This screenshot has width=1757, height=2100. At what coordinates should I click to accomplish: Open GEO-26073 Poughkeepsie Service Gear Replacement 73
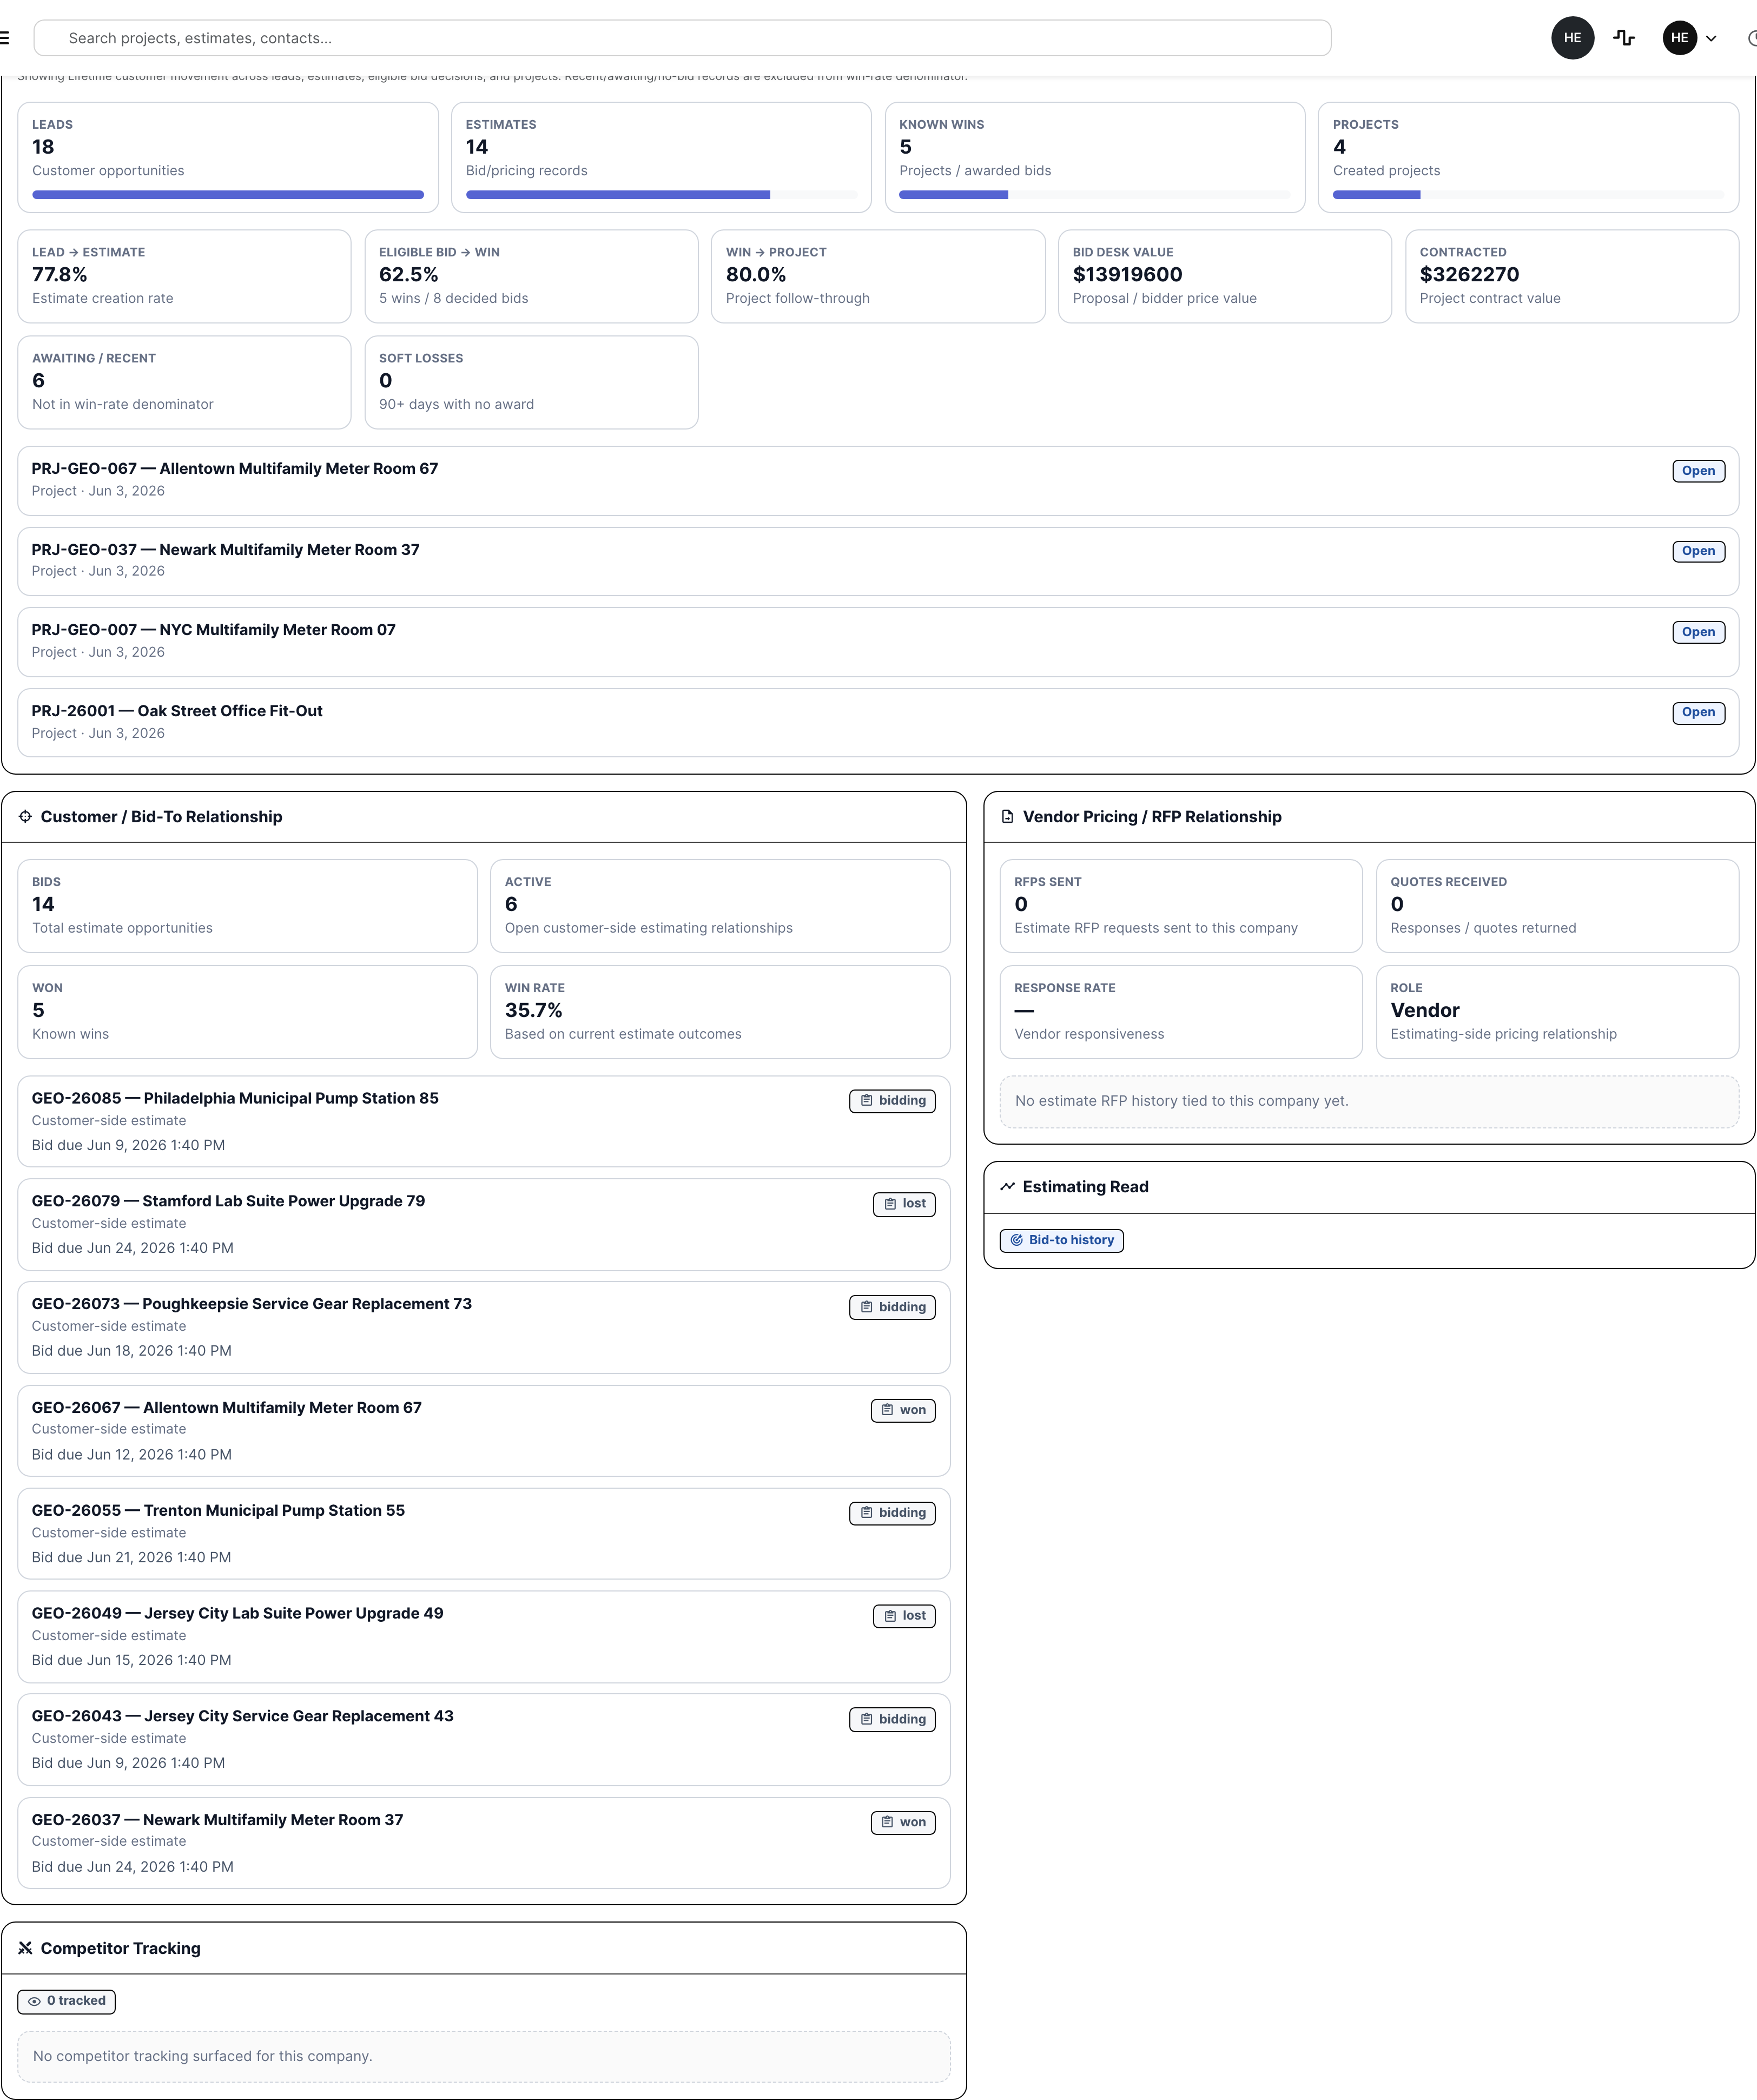[484, 1327]
